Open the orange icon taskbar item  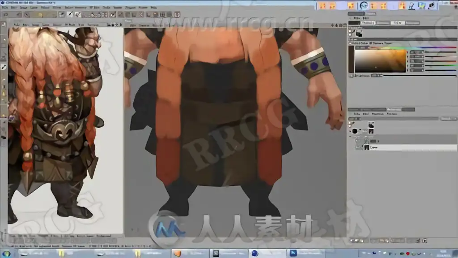coord(191,254)
